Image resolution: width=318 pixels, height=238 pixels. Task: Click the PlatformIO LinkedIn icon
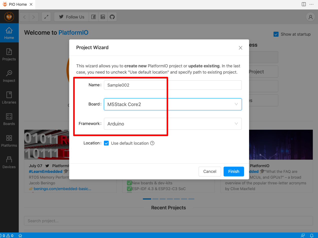click(103, 17)
